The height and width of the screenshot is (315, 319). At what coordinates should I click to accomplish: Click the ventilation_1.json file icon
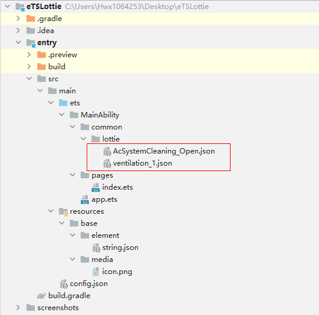pos(107,163)
